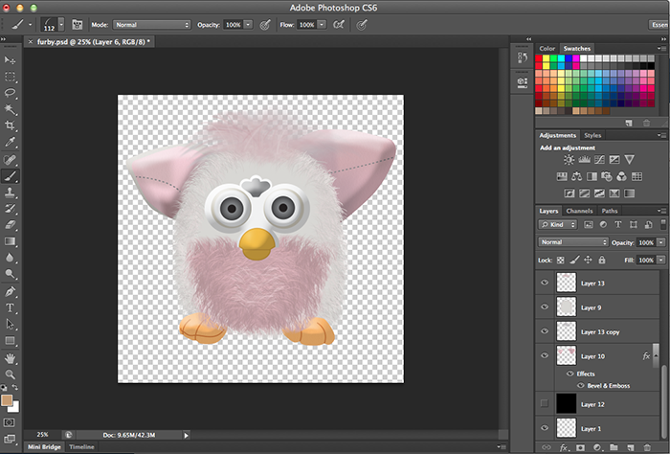Select the Magic Wand tool

[10, 109]
